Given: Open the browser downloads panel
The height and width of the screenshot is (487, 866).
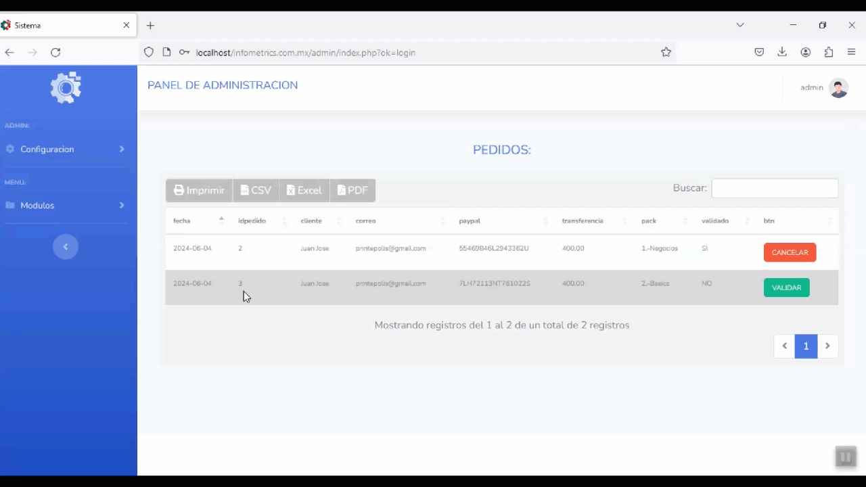Looking at the screenshot, I should point(782,52).
